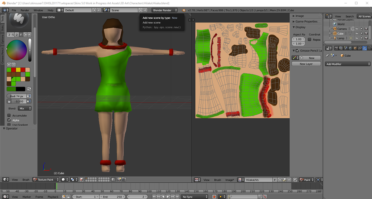Open the Modifiers wrench tab icon

(x=364, y=48)
